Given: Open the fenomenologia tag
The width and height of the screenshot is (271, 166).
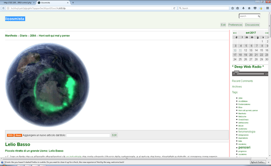Looking at the screenshot, I should pyautogui.click(x=247, y=132).
